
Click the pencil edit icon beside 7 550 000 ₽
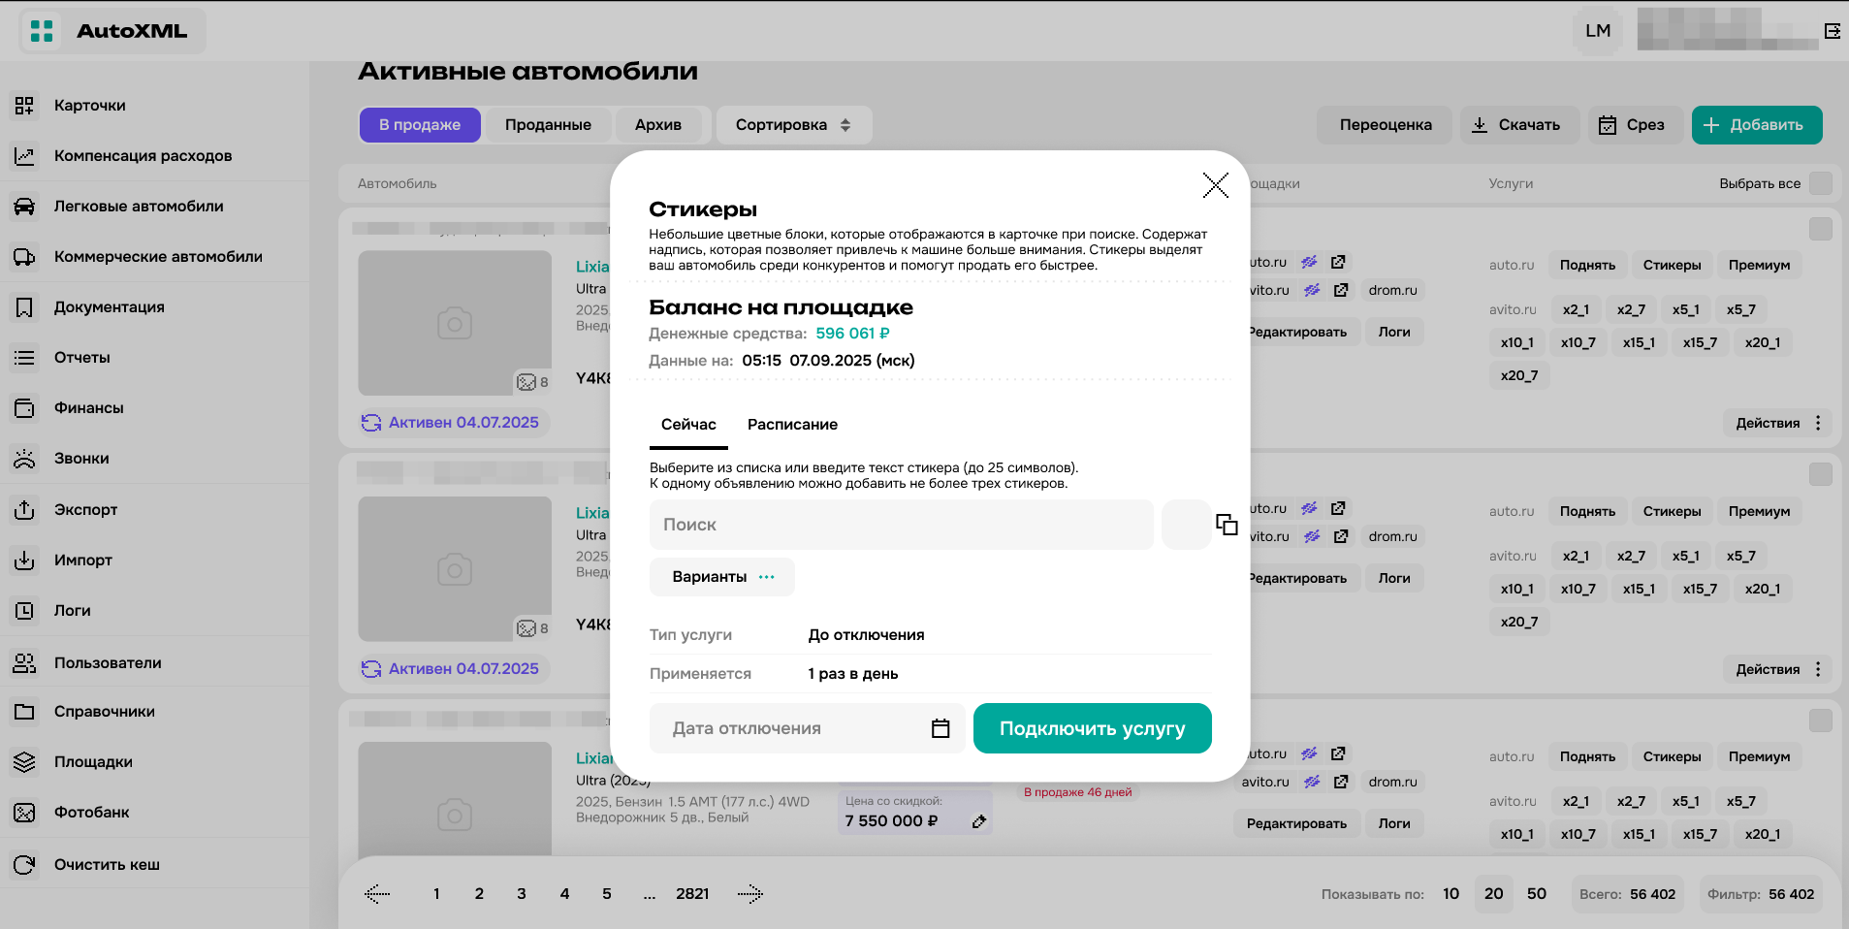click(x=978, y=821)
